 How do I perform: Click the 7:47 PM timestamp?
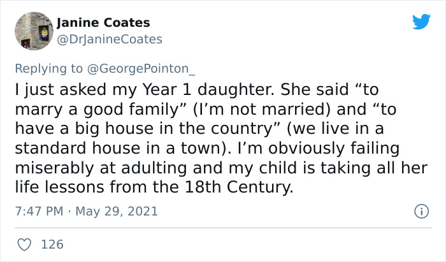click(x=38, y=210)
